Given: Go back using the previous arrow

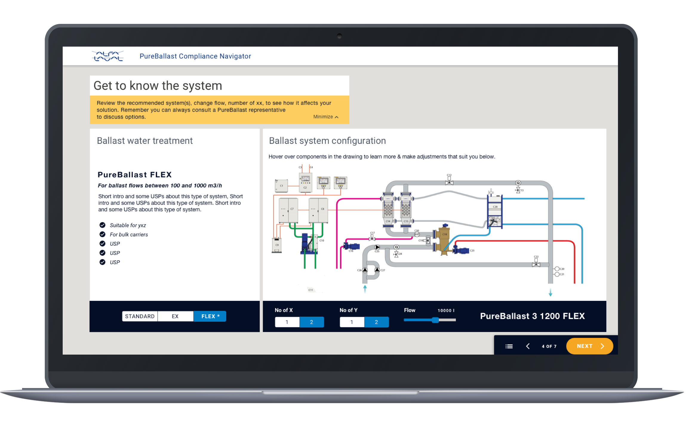Looking at the screenshot, I should [528, 346].
